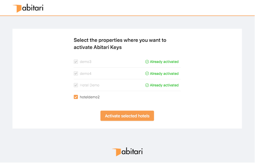
Task: Click the hoteldemo2 property label
Action: tap(90, 97)
